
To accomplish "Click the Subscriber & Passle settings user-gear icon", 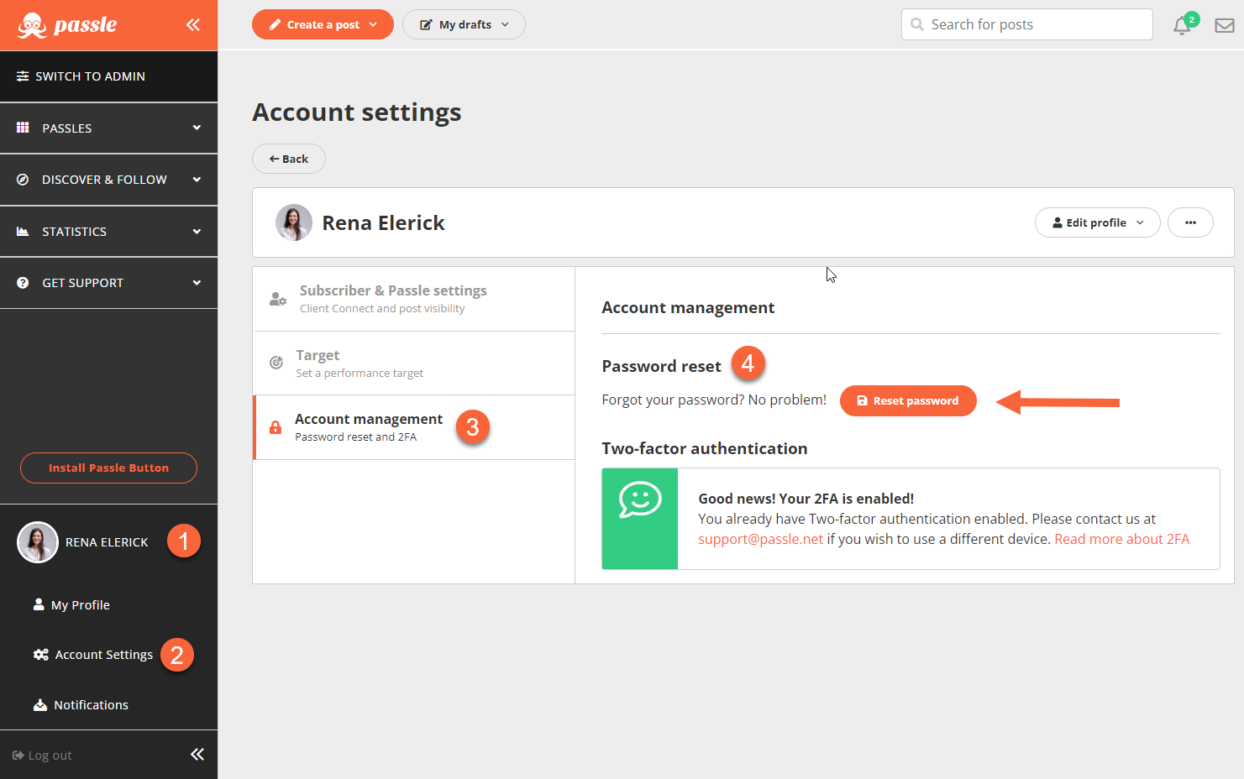I will coord(278,299).
